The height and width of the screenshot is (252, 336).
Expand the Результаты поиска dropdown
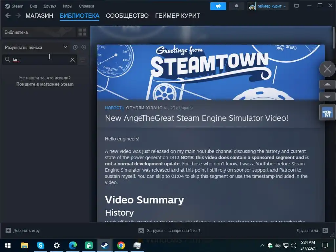(x=36, y=47)
